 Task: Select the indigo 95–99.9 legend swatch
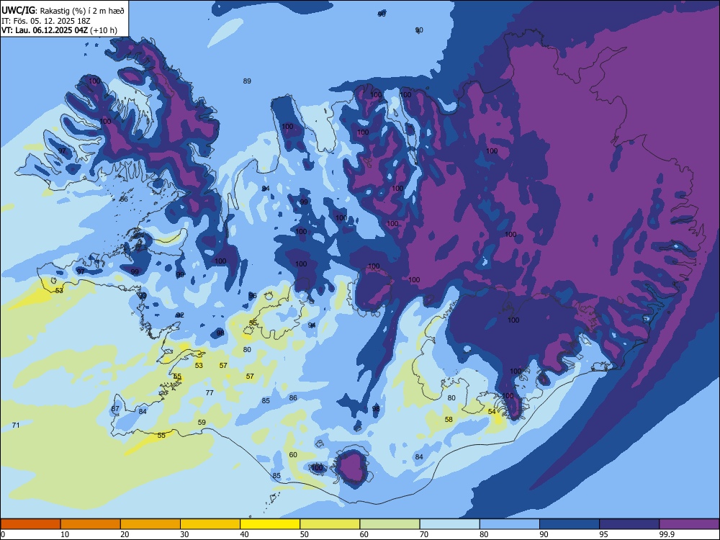pyautogui.click(x=629, y=524)
